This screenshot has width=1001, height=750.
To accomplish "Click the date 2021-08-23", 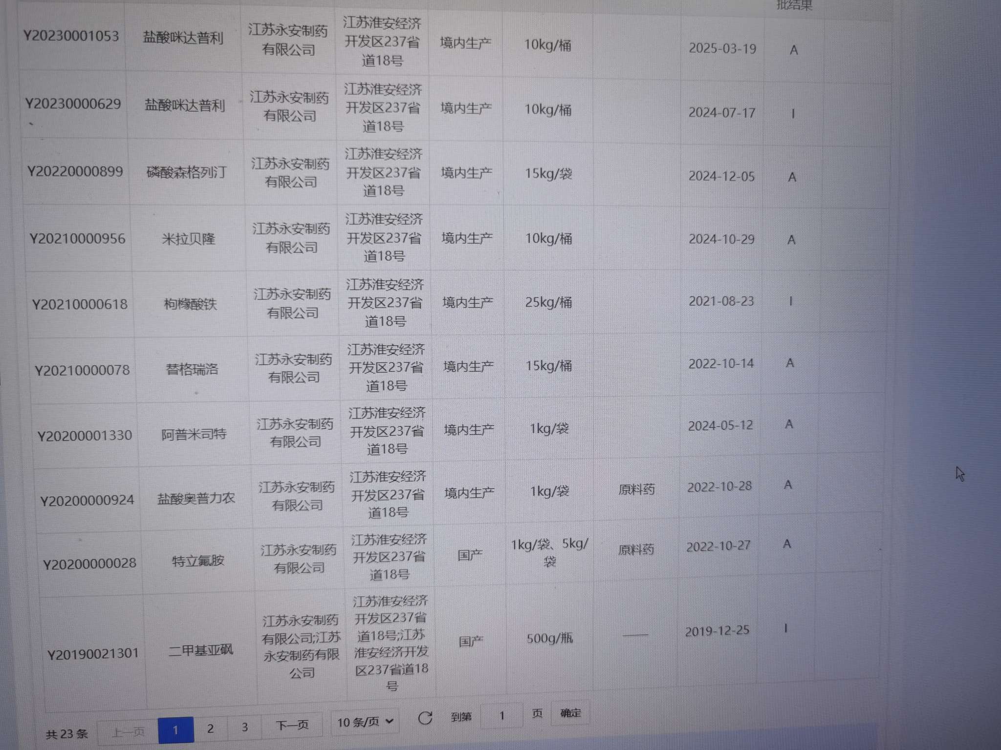I will click(721, 301).
